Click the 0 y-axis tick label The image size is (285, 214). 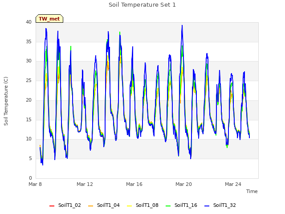click(x=30, y=178)
